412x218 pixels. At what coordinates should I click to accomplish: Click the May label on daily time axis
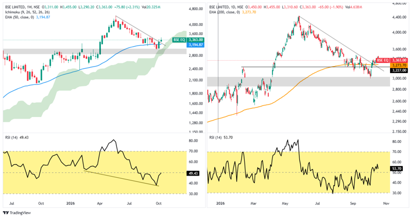pyautogui.click(x=285, y=204)
